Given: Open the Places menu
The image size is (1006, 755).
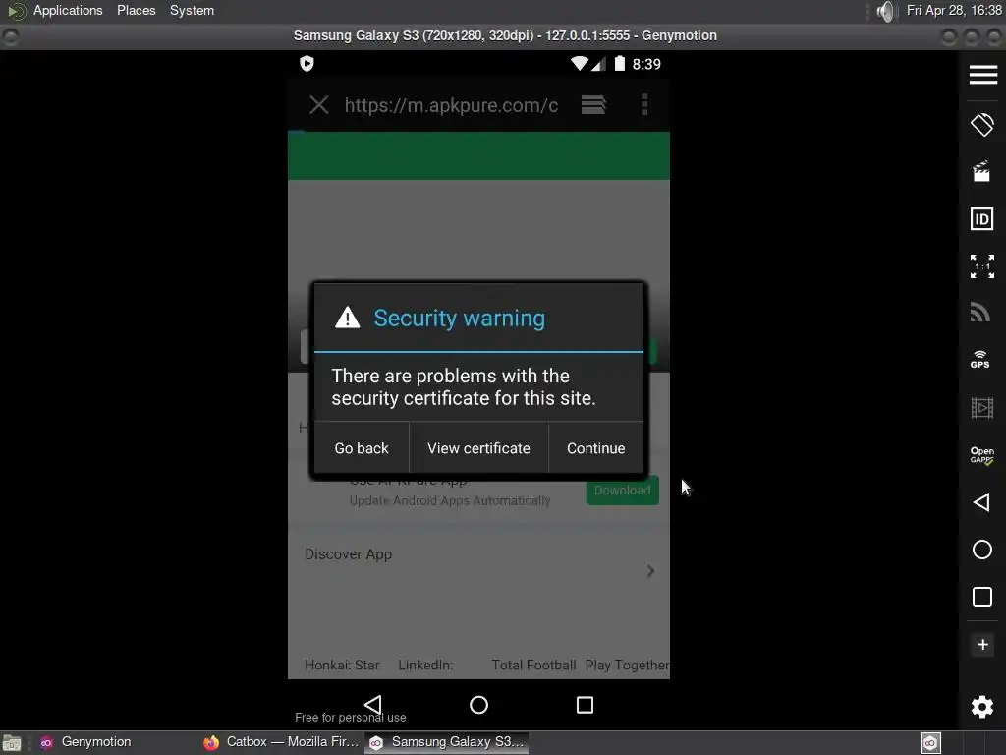Looking at the screenshot, I should (136, 10).
